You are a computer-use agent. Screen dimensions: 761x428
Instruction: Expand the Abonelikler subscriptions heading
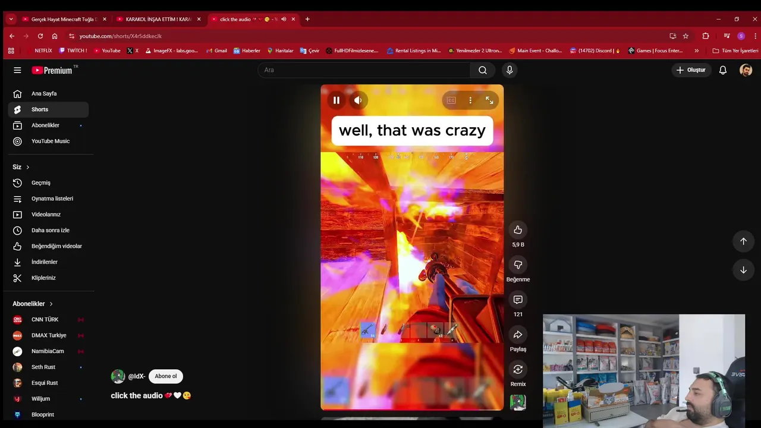(33, 304)
